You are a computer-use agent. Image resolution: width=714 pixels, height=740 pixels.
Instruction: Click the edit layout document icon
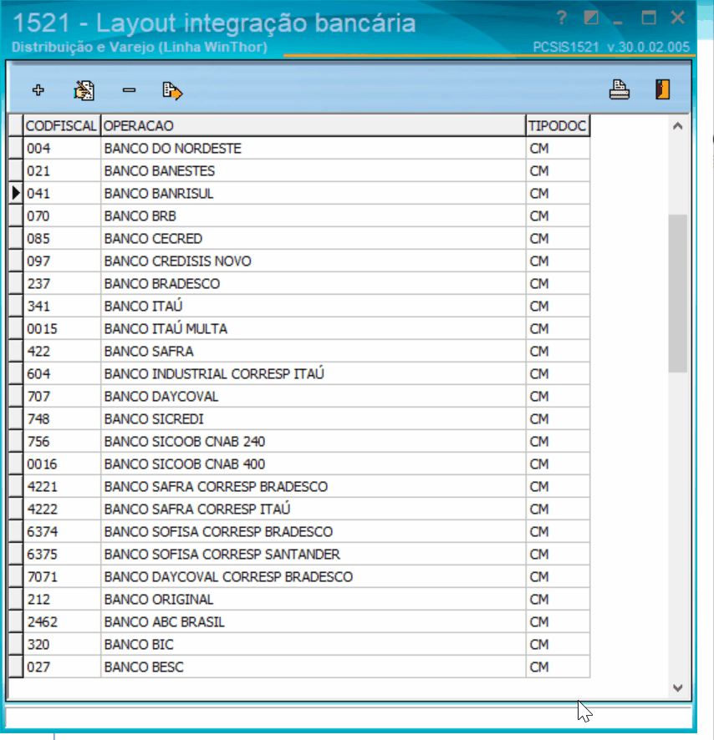84,89
